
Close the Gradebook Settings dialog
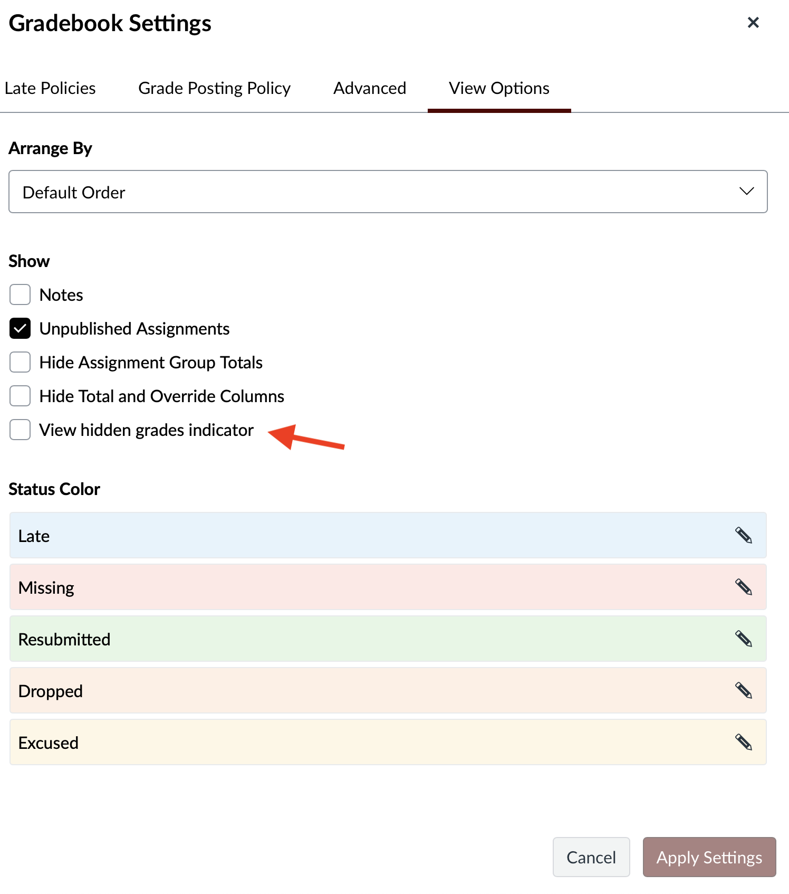click(753, 22)
